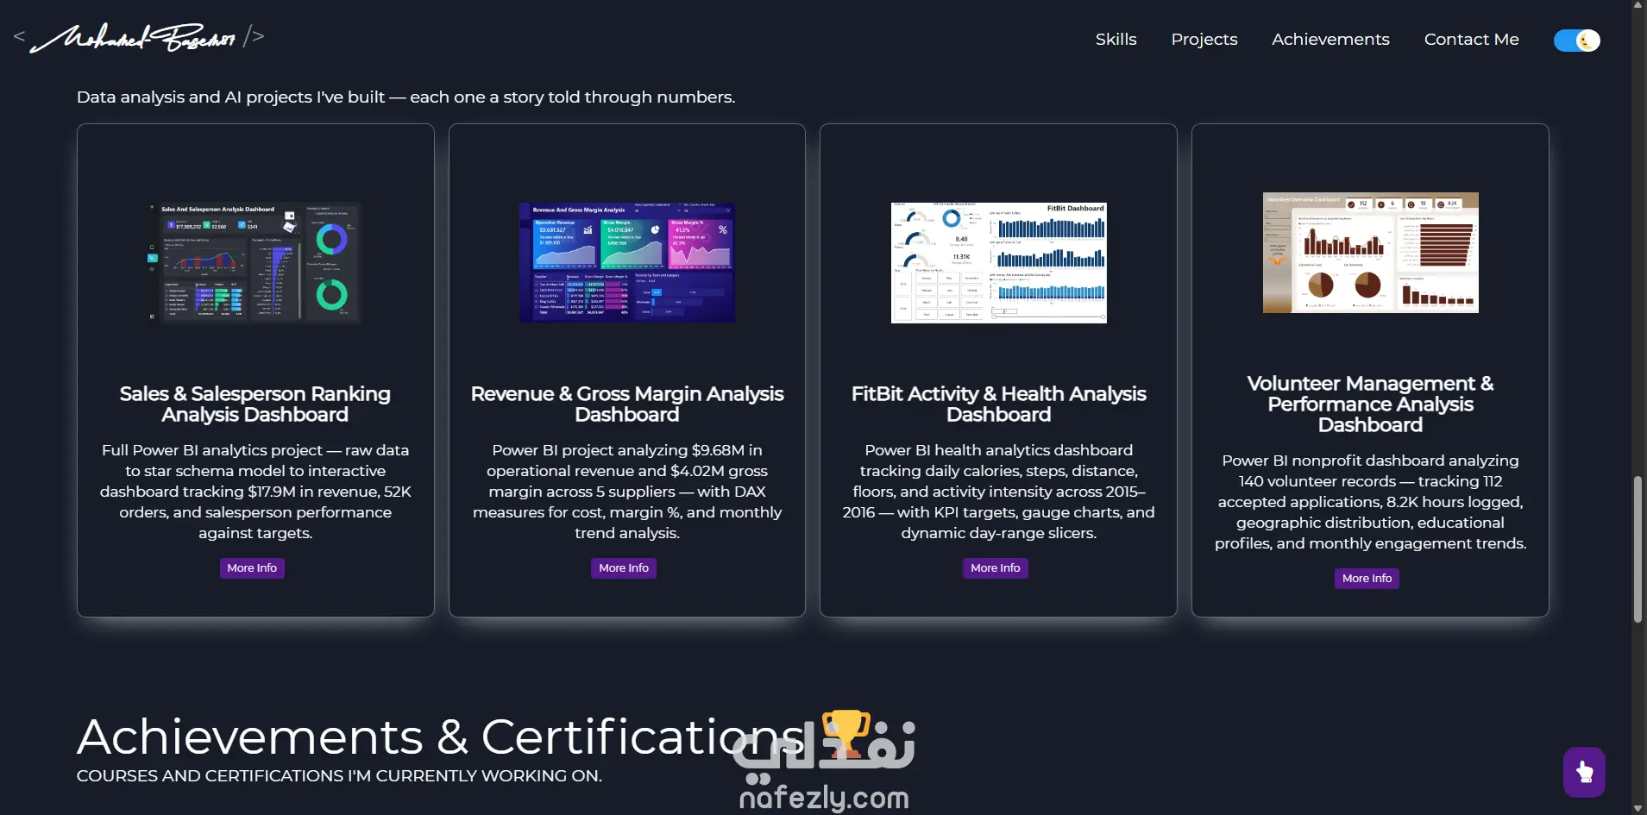Select the Revenue & Gross Margin Analysis title
This screenshot has width=1647, height=815.
[627, 404]
